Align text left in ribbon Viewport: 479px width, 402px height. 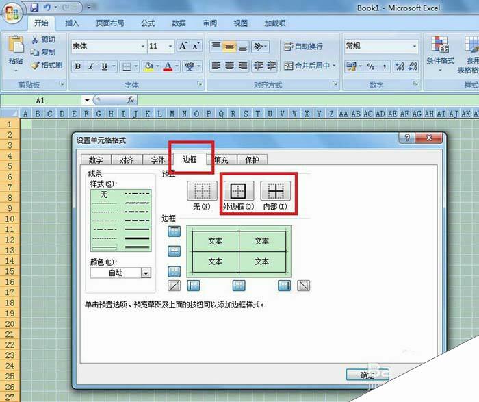click(x=216, y=66)
